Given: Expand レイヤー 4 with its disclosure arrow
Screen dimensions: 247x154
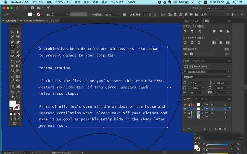Looking at the screenshot, I should point(194,109).
